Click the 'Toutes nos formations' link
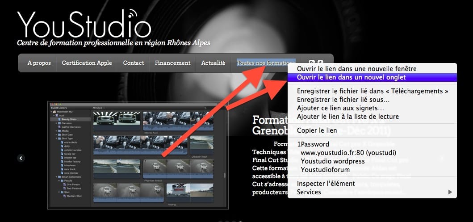473x222 pixels. coord(266,63)
